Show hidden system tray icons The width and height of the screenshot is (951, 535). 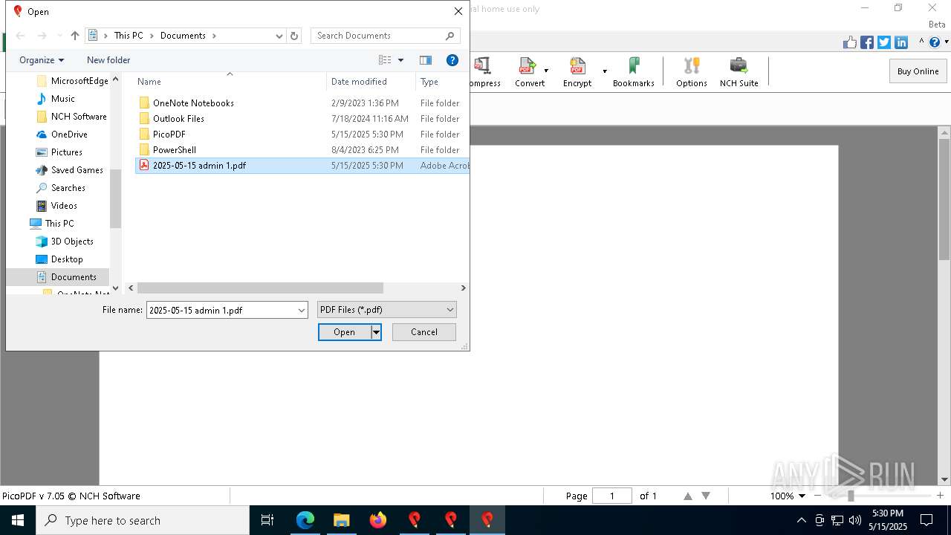tap(801, 520)
